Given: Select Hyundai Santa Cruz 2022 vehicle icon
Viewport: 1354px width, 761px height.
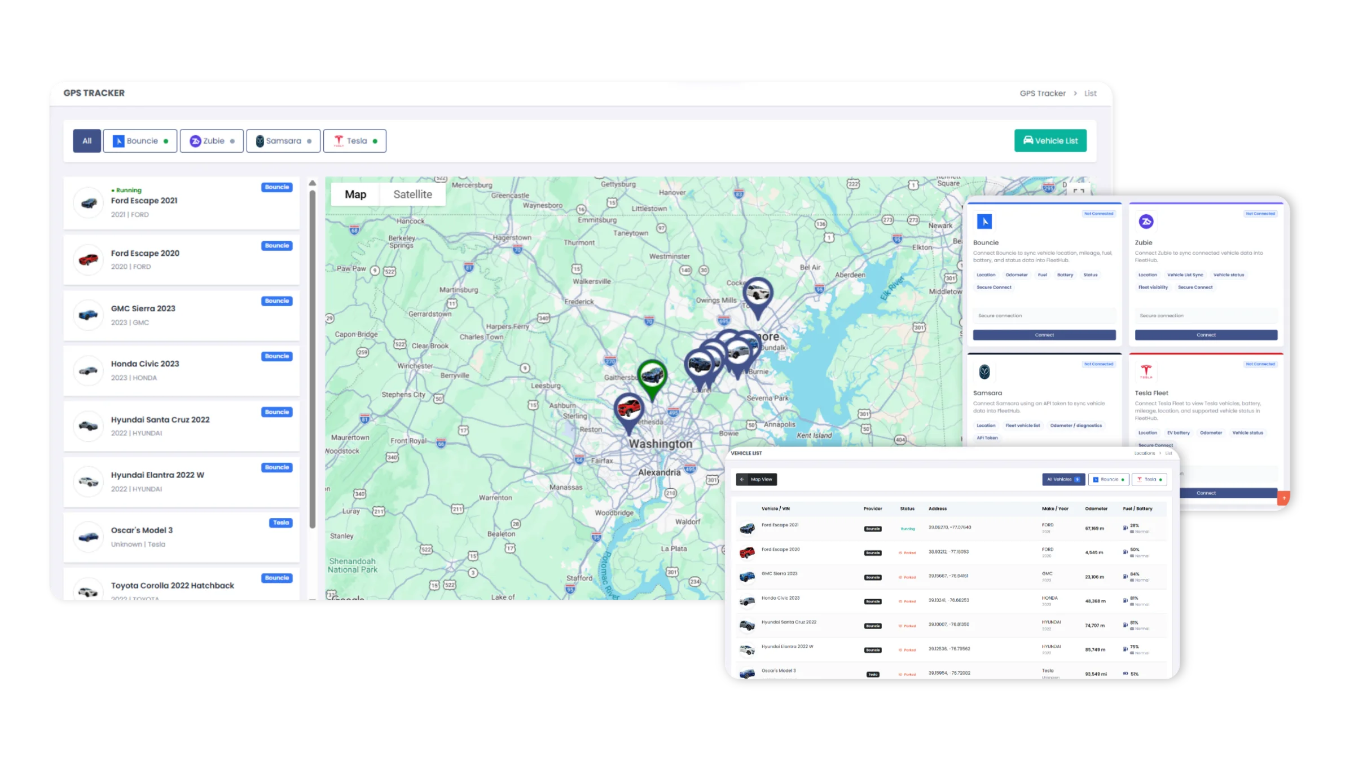Looking at the screenshot, I should click(x=89, y=426).
